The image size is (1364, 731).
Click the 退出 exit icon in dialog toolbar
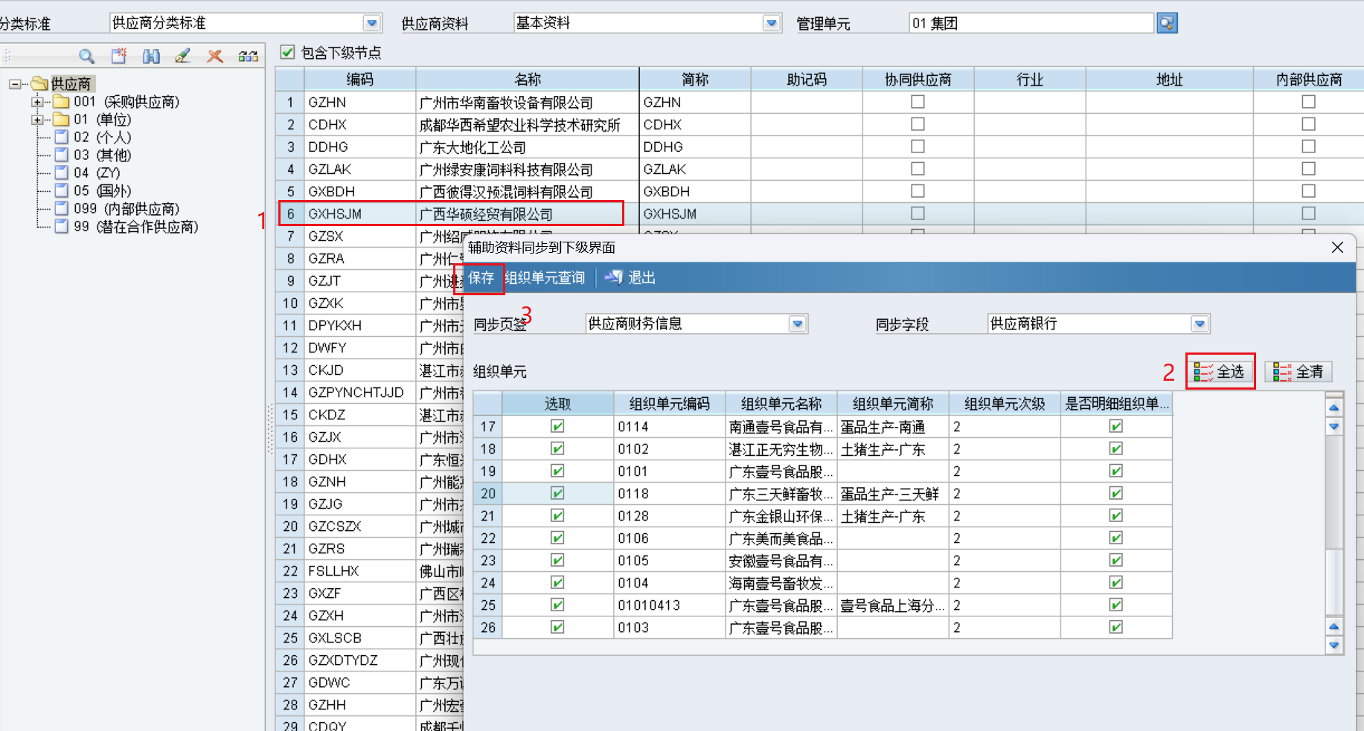coord(614,277)
